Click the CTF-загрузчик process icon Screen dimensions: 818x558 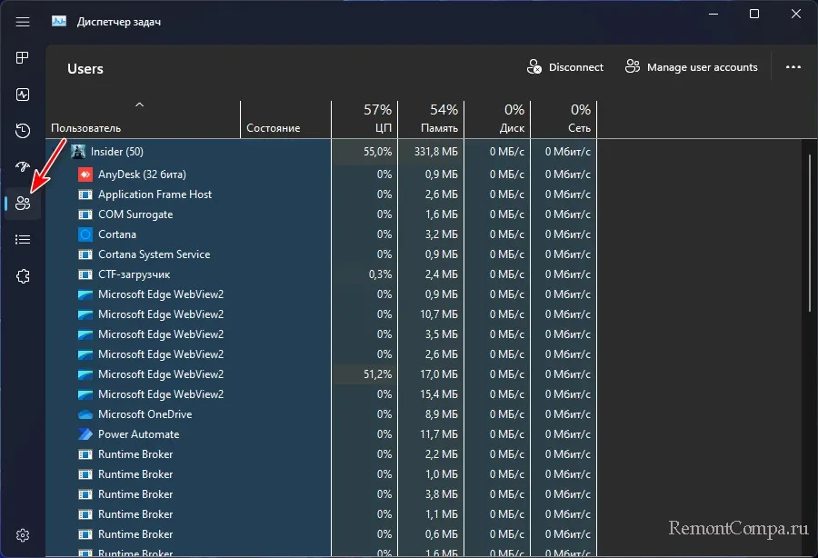click(x=85, y=274)
